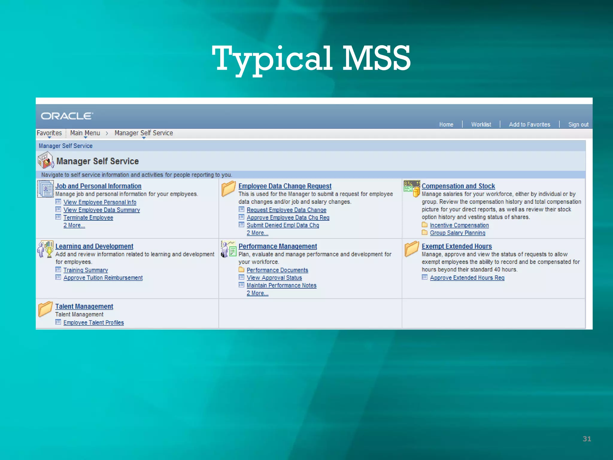Open the Talent Management heading link

coord(84,306)
